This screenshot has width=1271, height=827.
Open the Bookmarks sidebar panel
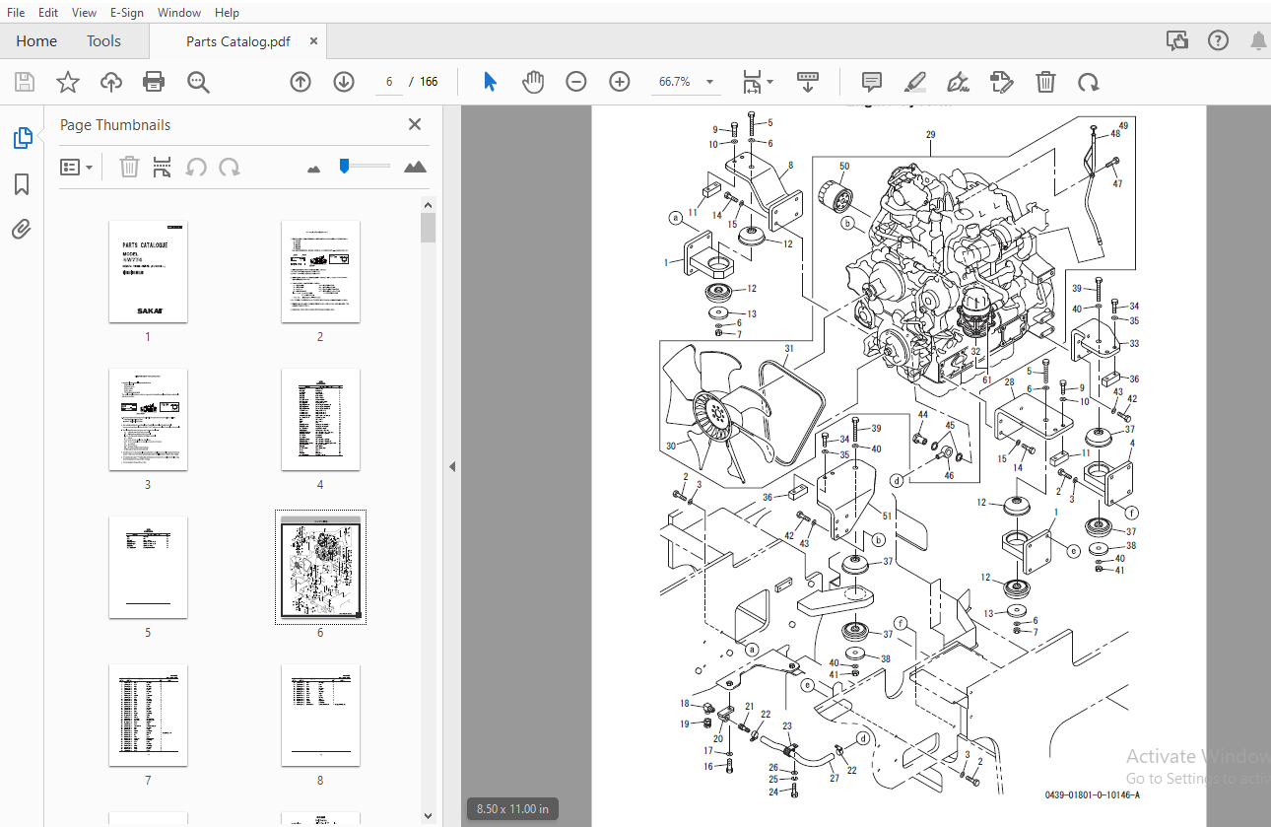[22, 184]
